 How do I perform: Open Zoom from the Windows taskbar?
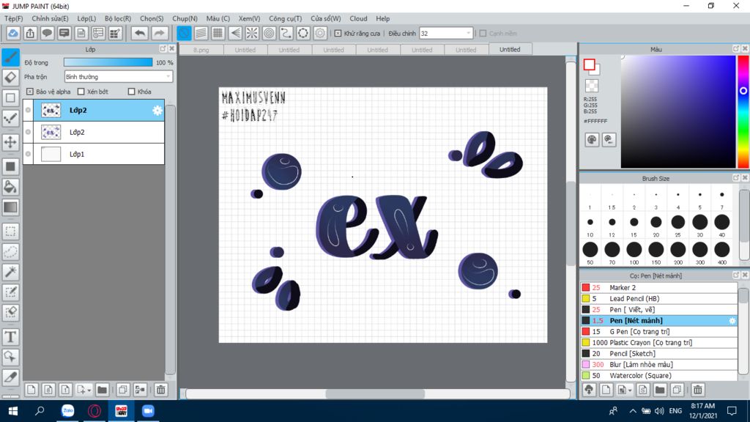(x=148, y=411)
